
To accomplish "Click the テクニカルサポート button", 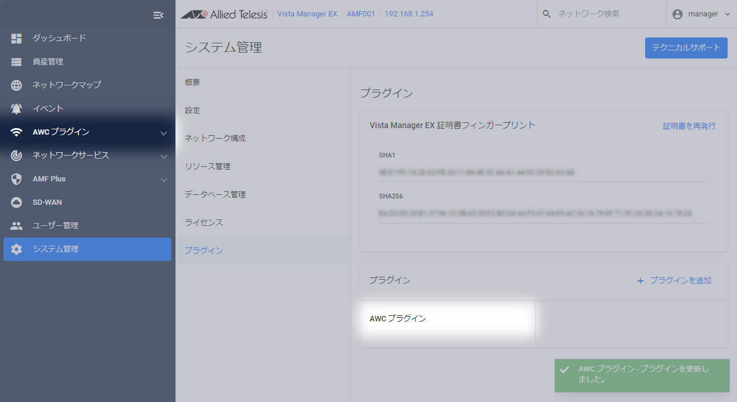I will click(686, 48).
